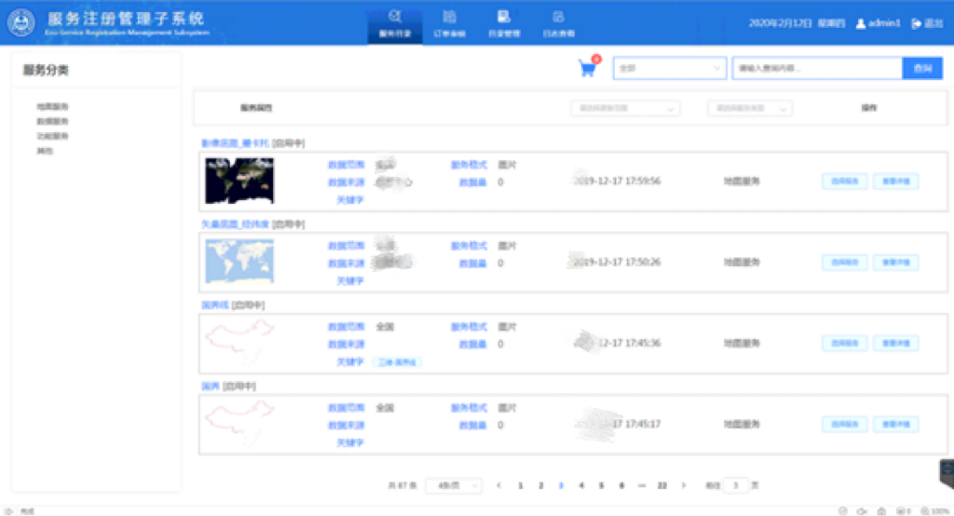Select 地图服务 in service categories

point(52,106)
